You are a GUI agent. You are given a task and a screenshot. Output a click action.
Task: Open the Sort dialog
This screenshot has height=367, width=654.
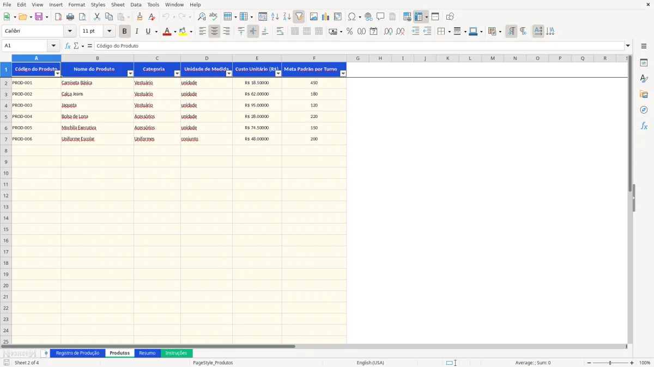point(263,17)
